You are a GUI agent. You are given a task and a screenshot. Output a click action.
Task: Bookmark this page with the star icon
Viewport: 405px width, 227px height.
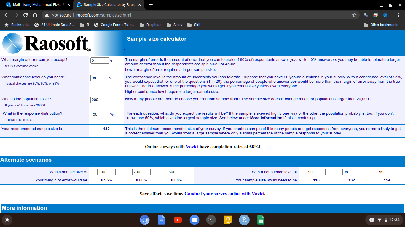[x=354, y=15]
